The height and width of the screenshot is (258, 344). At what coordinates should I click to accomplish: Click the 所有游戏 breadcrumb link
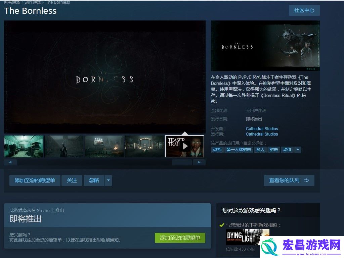pyautogui.click(x=12, y=2)
